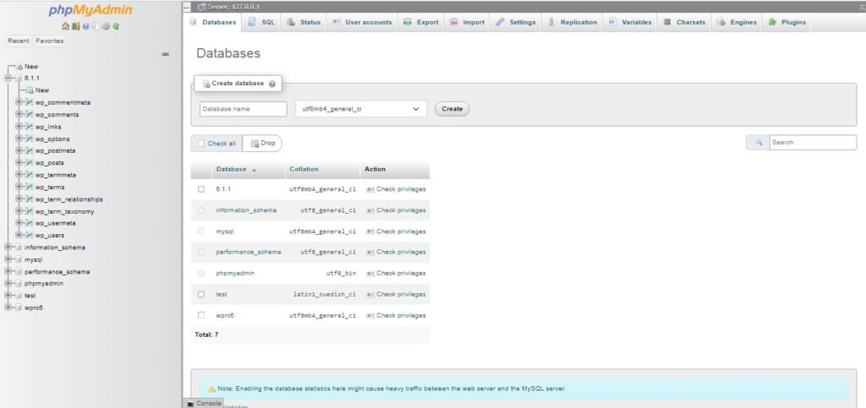Viewport: 866px width, 408px height.
Task: Open the Favorites tables list
Action: click(50, 41)
